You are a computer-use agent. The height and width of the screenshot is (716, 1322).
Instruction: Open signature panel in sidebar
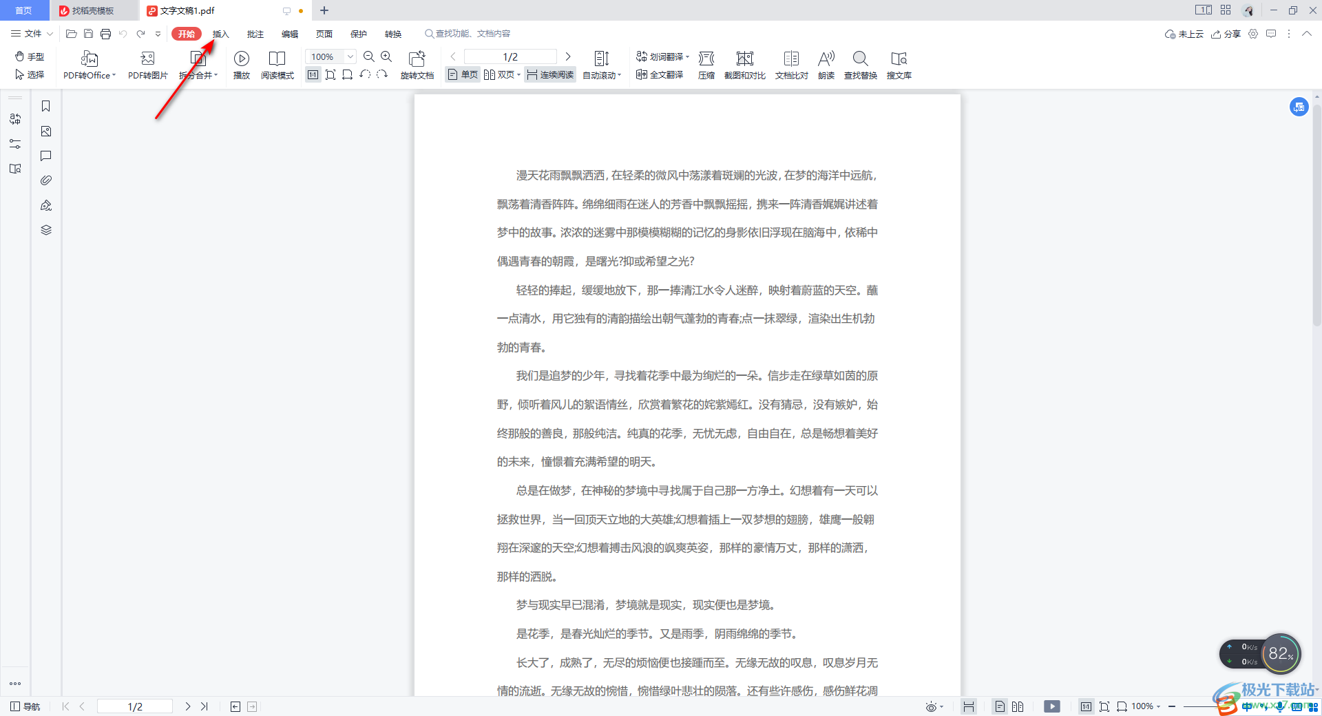click(46, 205)
